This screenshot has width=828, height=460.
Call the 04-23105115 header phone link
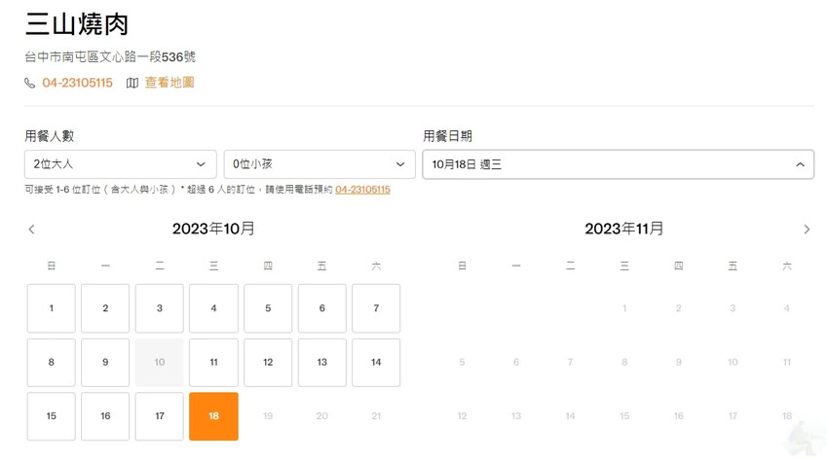click(x=77, y=83)
